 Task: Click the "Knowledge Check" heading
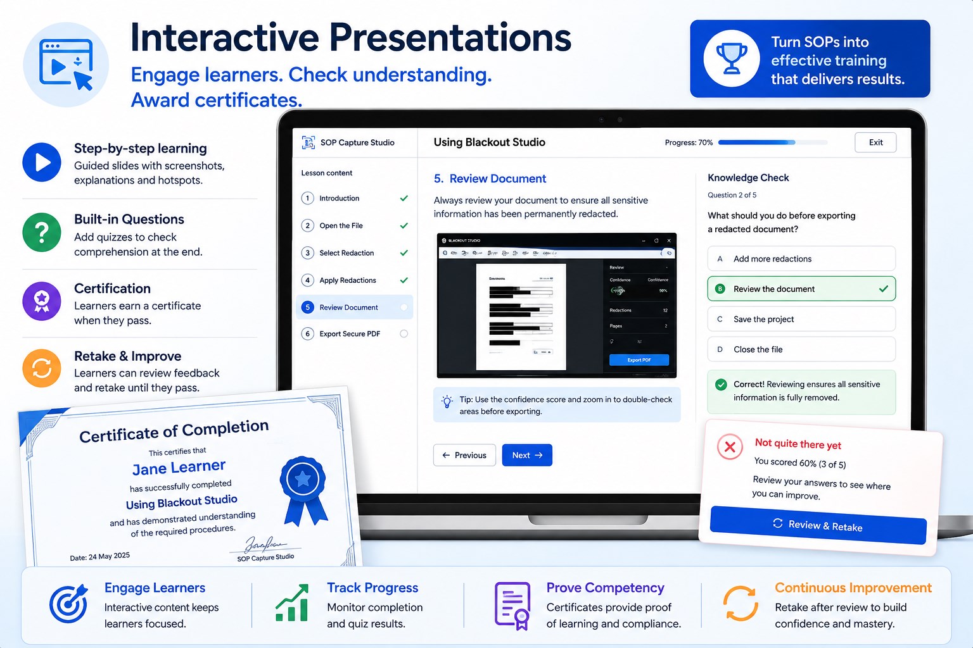748,178
